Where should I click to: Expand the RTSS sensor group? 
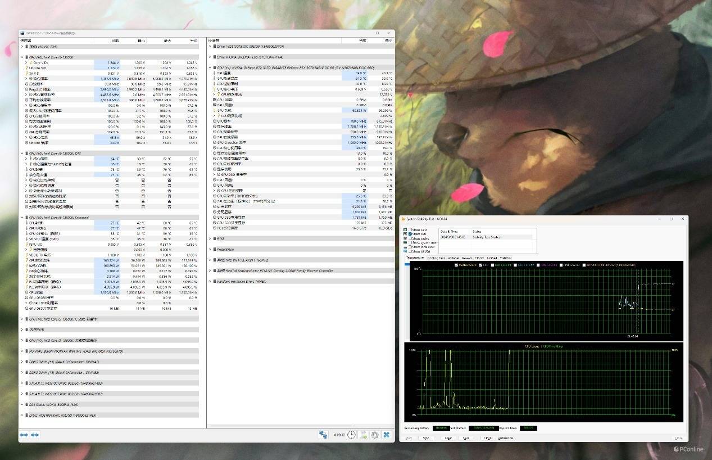210,238
